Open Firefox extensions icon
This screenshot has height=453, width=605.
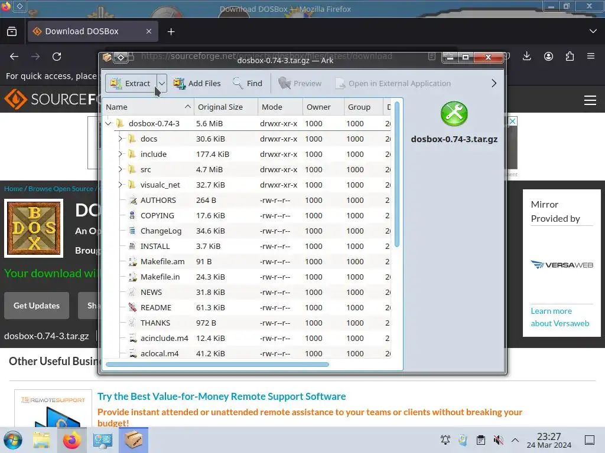point(570,57)
